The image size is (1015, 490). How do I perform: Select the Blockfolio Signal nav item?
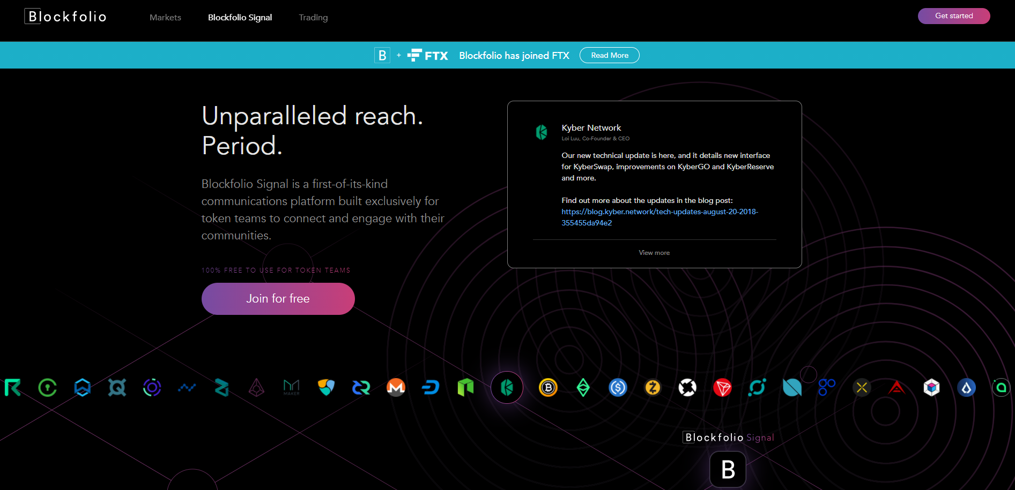(x=240, y=18)
